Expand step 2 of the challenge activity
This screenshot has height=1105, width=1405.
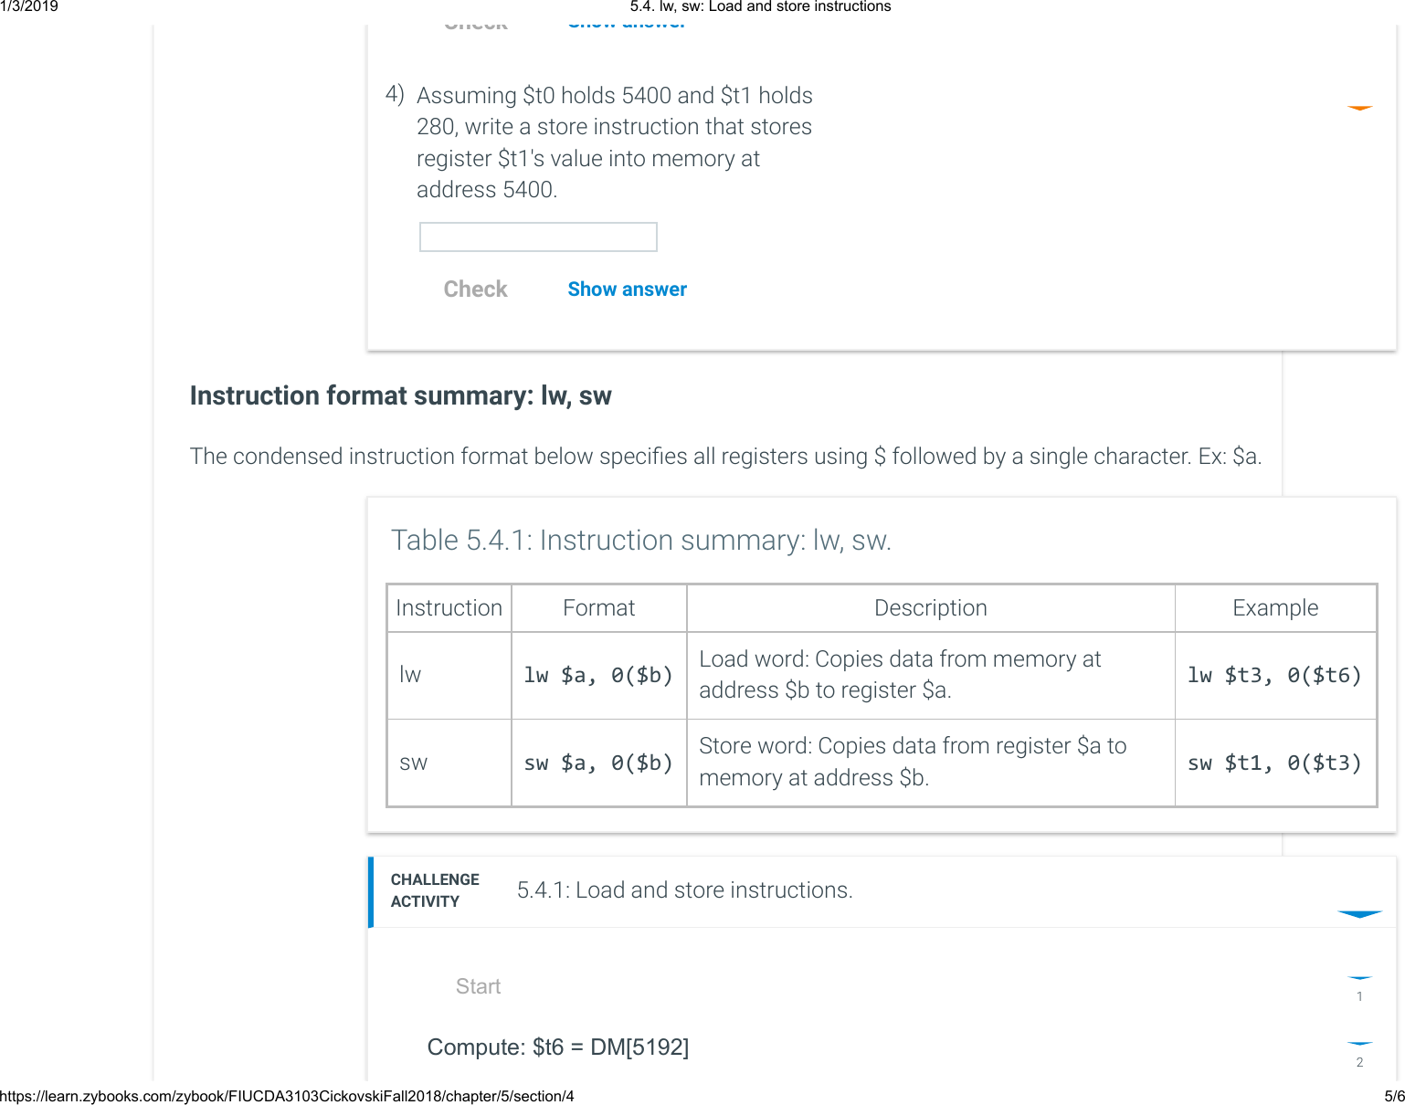coord(1359,1043)
